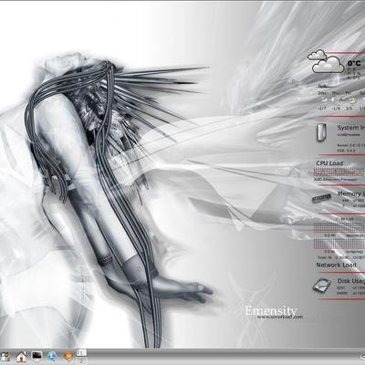
Task: Click the Network Load heading
Action: point(336,266)
